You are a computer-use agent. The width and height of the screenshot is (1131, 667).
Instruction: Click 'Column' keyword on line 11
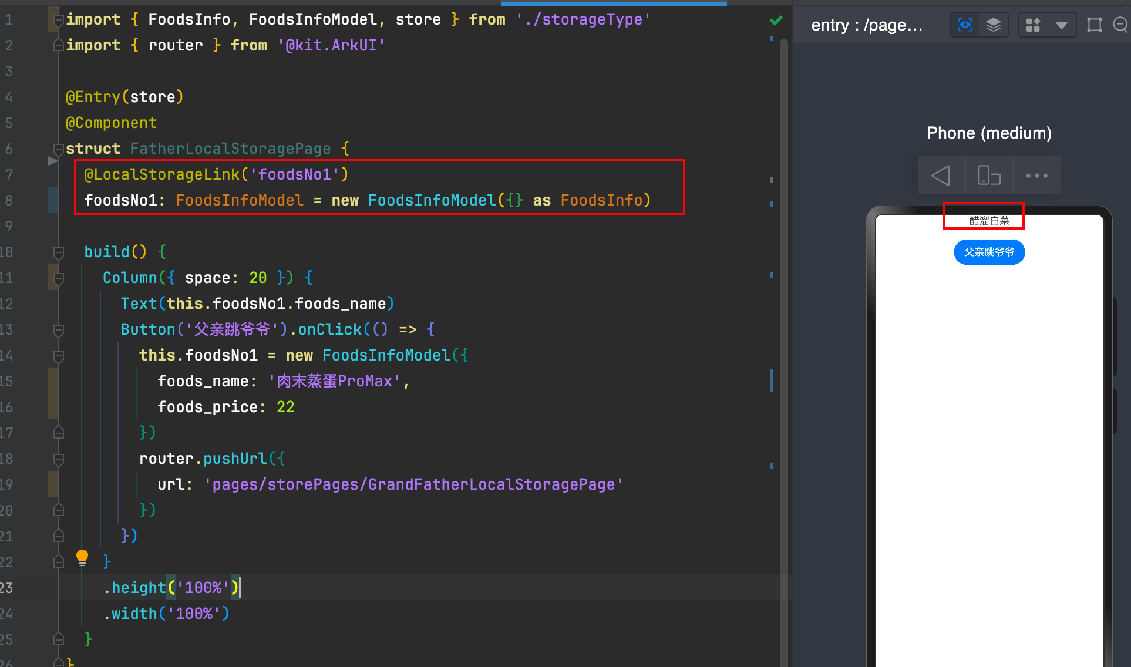point(130,278)
